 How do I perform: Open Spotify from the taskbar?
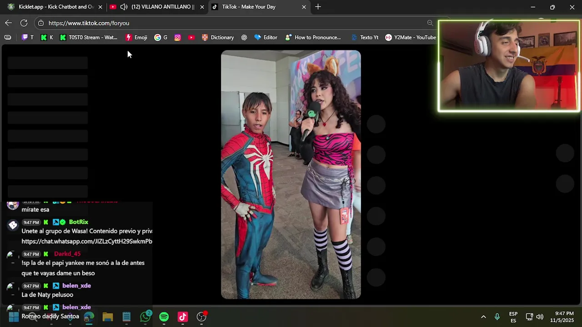164,317
